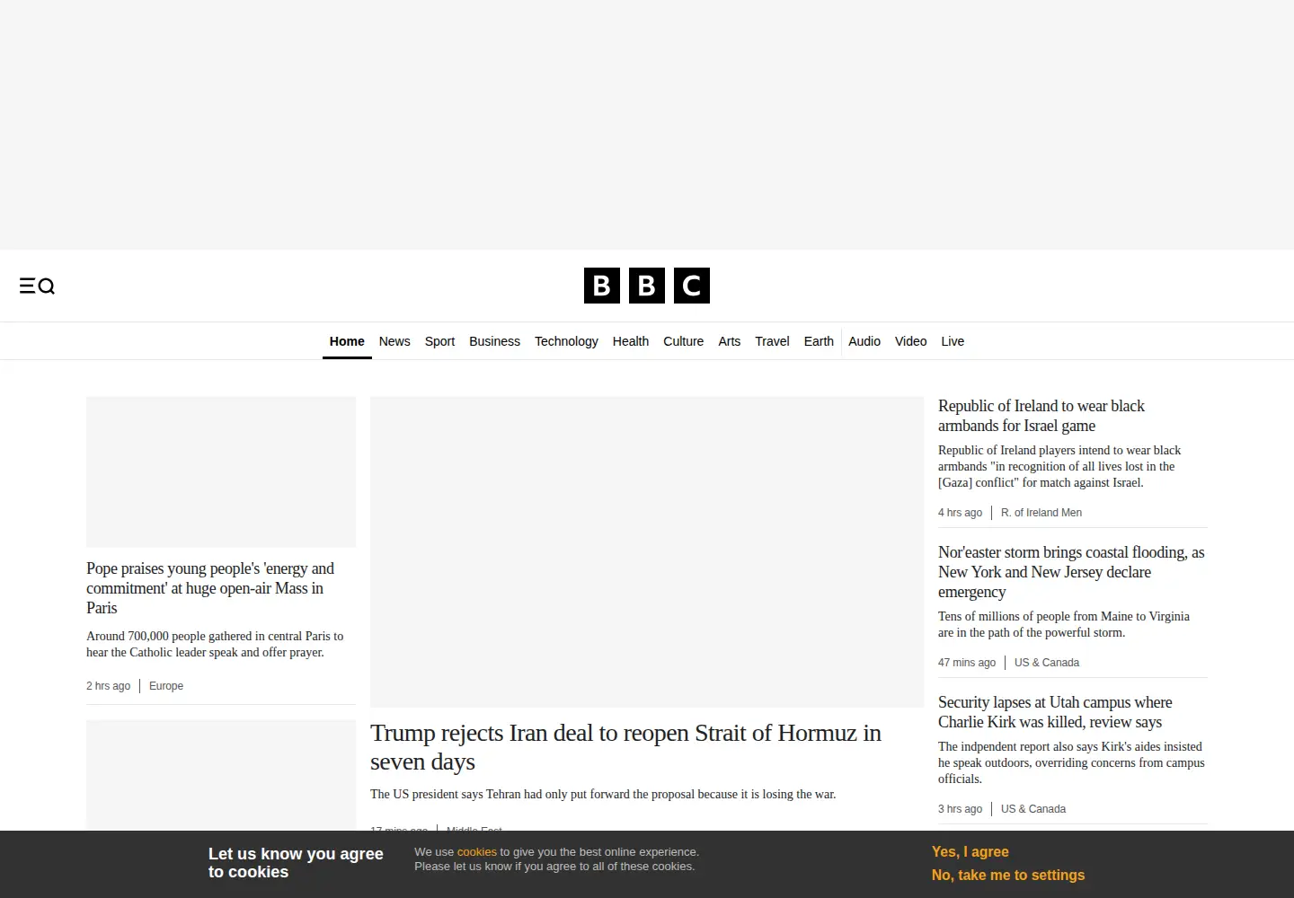
Task: Click the '3 hrs ago' timestamp
Action: pos(960,809)
